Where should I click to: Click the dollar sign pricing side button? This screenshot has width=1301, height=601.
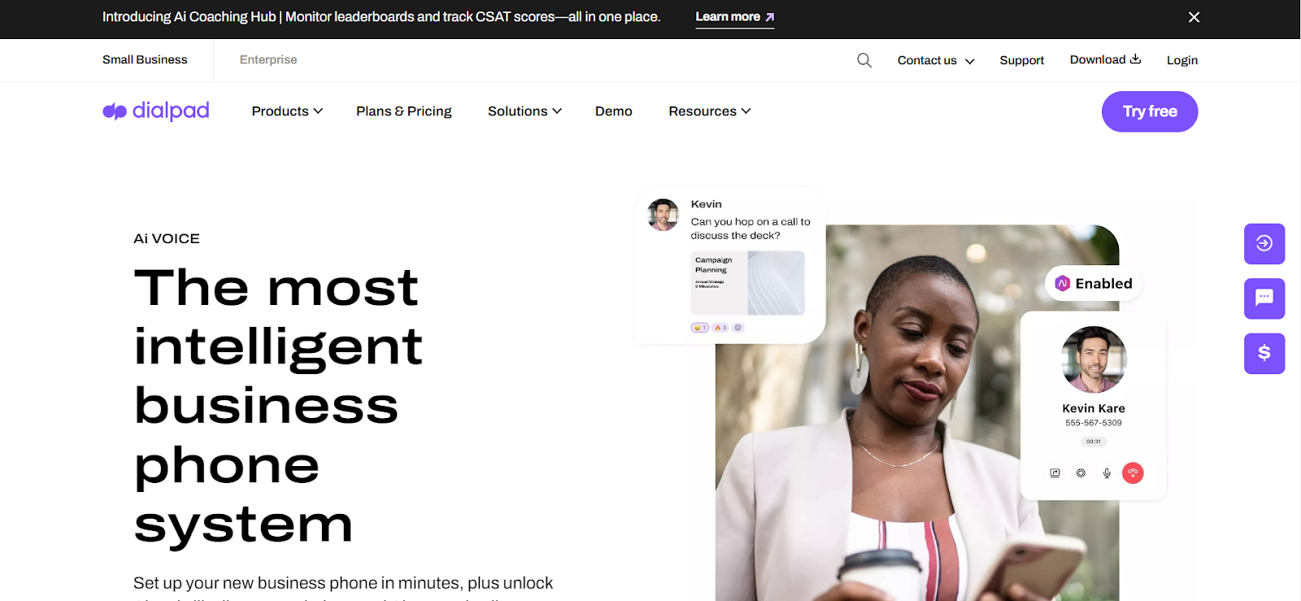tap(1264, 353)
